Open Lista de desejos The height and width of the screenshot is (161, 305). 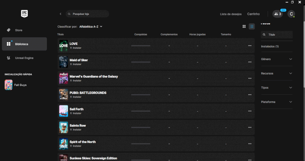pyautogui.click(x=231, y=14)
